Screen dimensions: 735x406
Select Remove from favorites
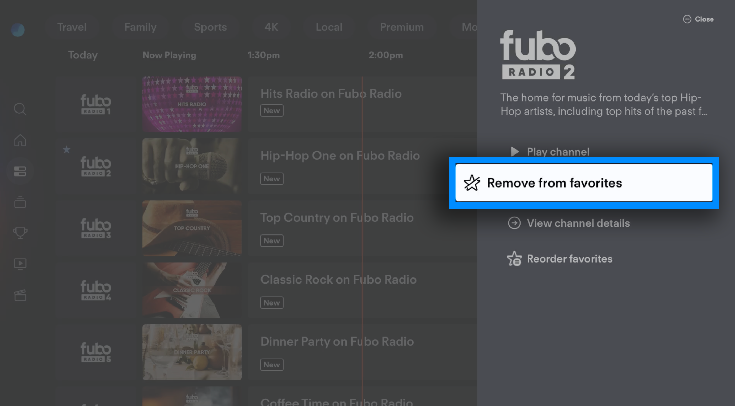point(584,183)
